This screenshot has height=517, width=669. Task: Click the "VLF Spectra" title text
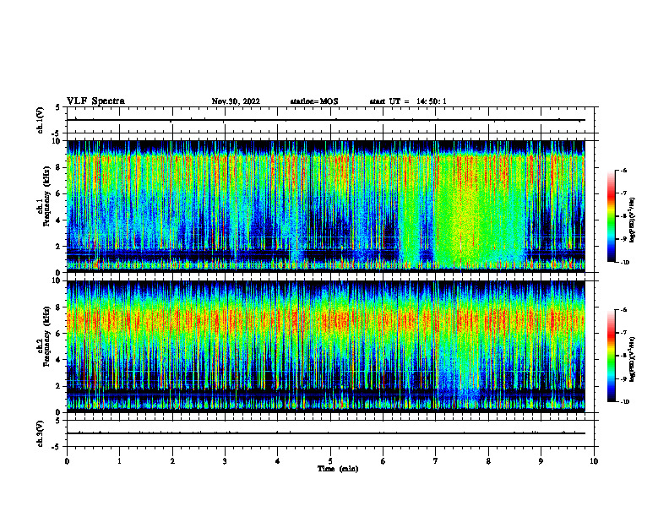point(95,101)
